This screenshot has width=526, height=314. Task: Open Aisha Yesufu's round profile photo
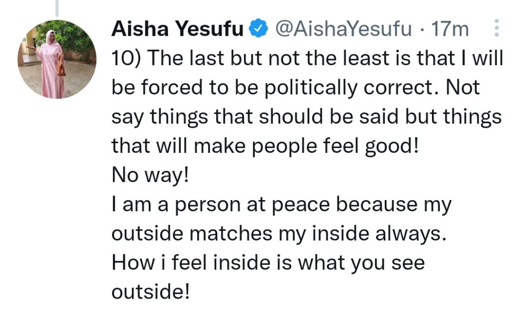click(x=57, y=60)
